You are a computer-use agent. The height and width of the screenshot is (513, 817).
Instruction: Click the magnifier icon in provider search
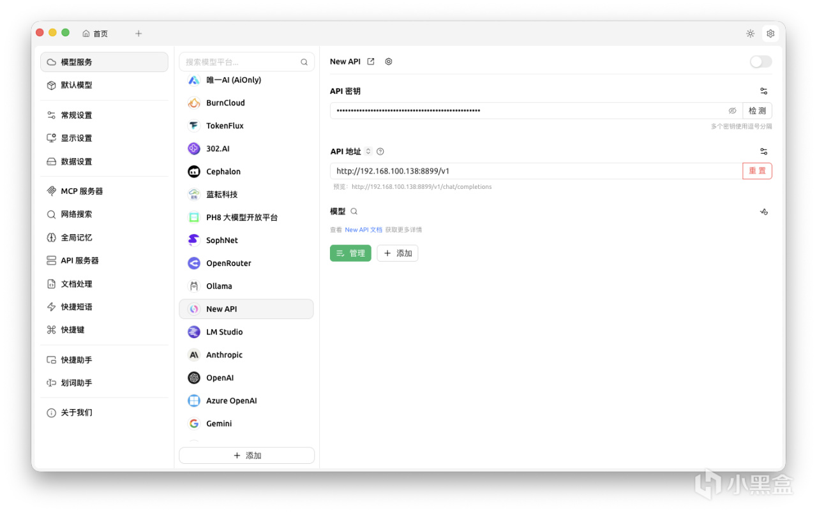[304, 62]
